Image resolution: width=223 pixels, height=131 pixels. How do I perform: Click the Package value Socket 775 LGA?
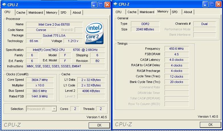(x=54, y=36)
